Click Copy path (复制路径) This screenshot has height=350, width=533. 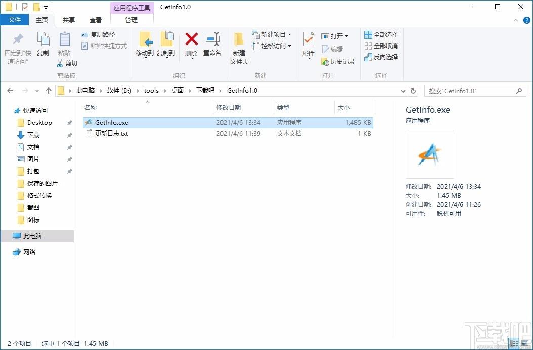[98, 35]
